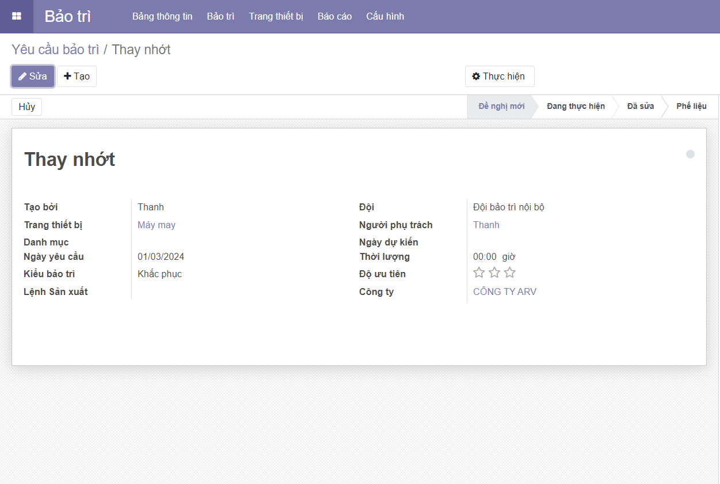Image resolution: width=720 pixels, height=484 pixels.
Task: Expand the Trang thiết bị menu
Action: coord(276,16)
